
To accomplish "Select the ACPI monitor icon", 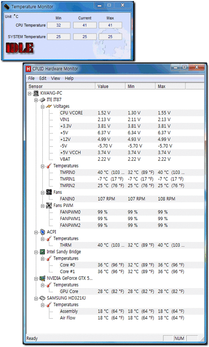I will [42, 232].
